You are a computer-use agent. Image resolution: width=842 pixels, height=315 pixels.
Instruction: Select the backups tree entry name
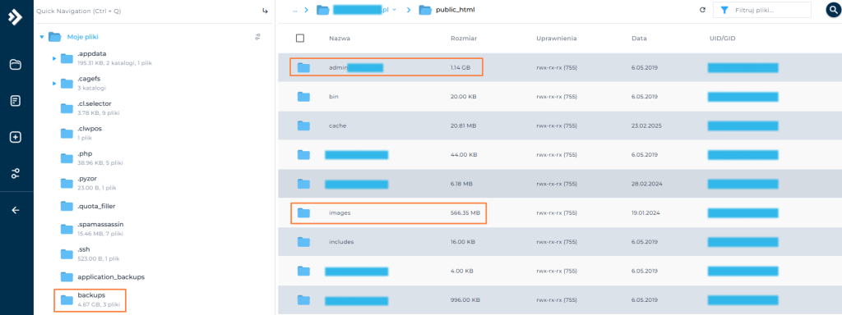pyautogui.click(x=91, y=295)
